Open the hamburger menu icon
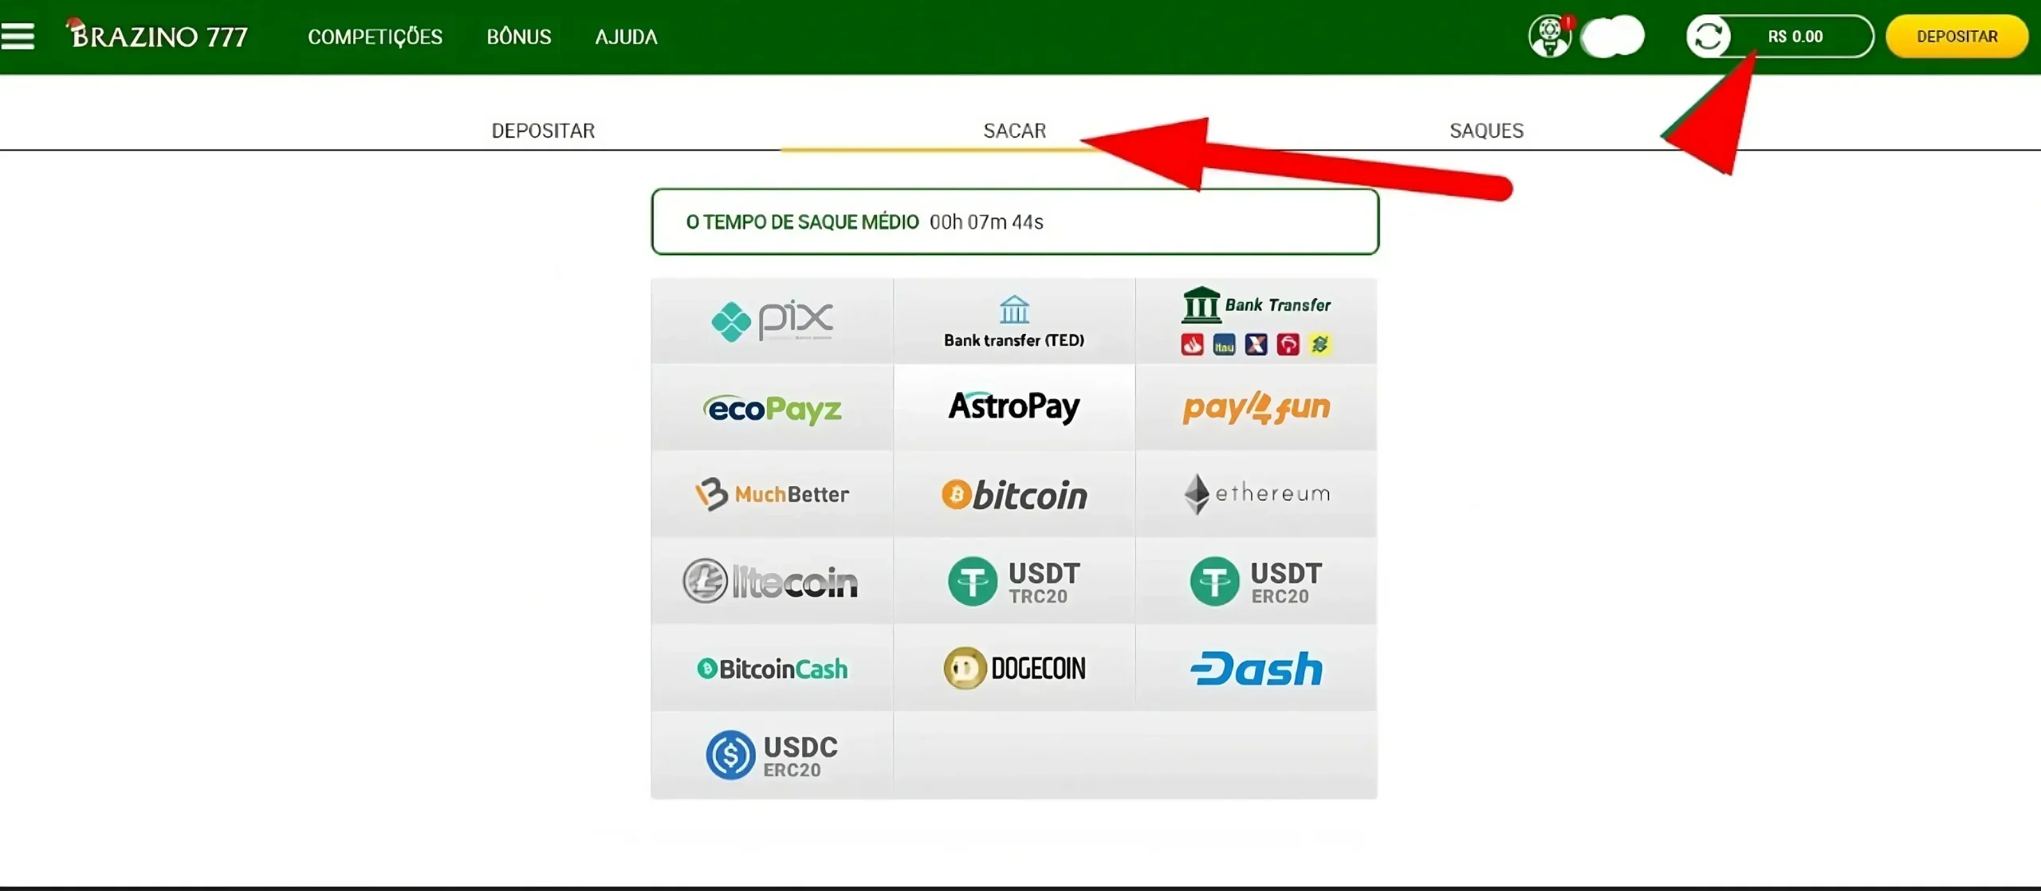2041x891 pixels. click(18, 36)
